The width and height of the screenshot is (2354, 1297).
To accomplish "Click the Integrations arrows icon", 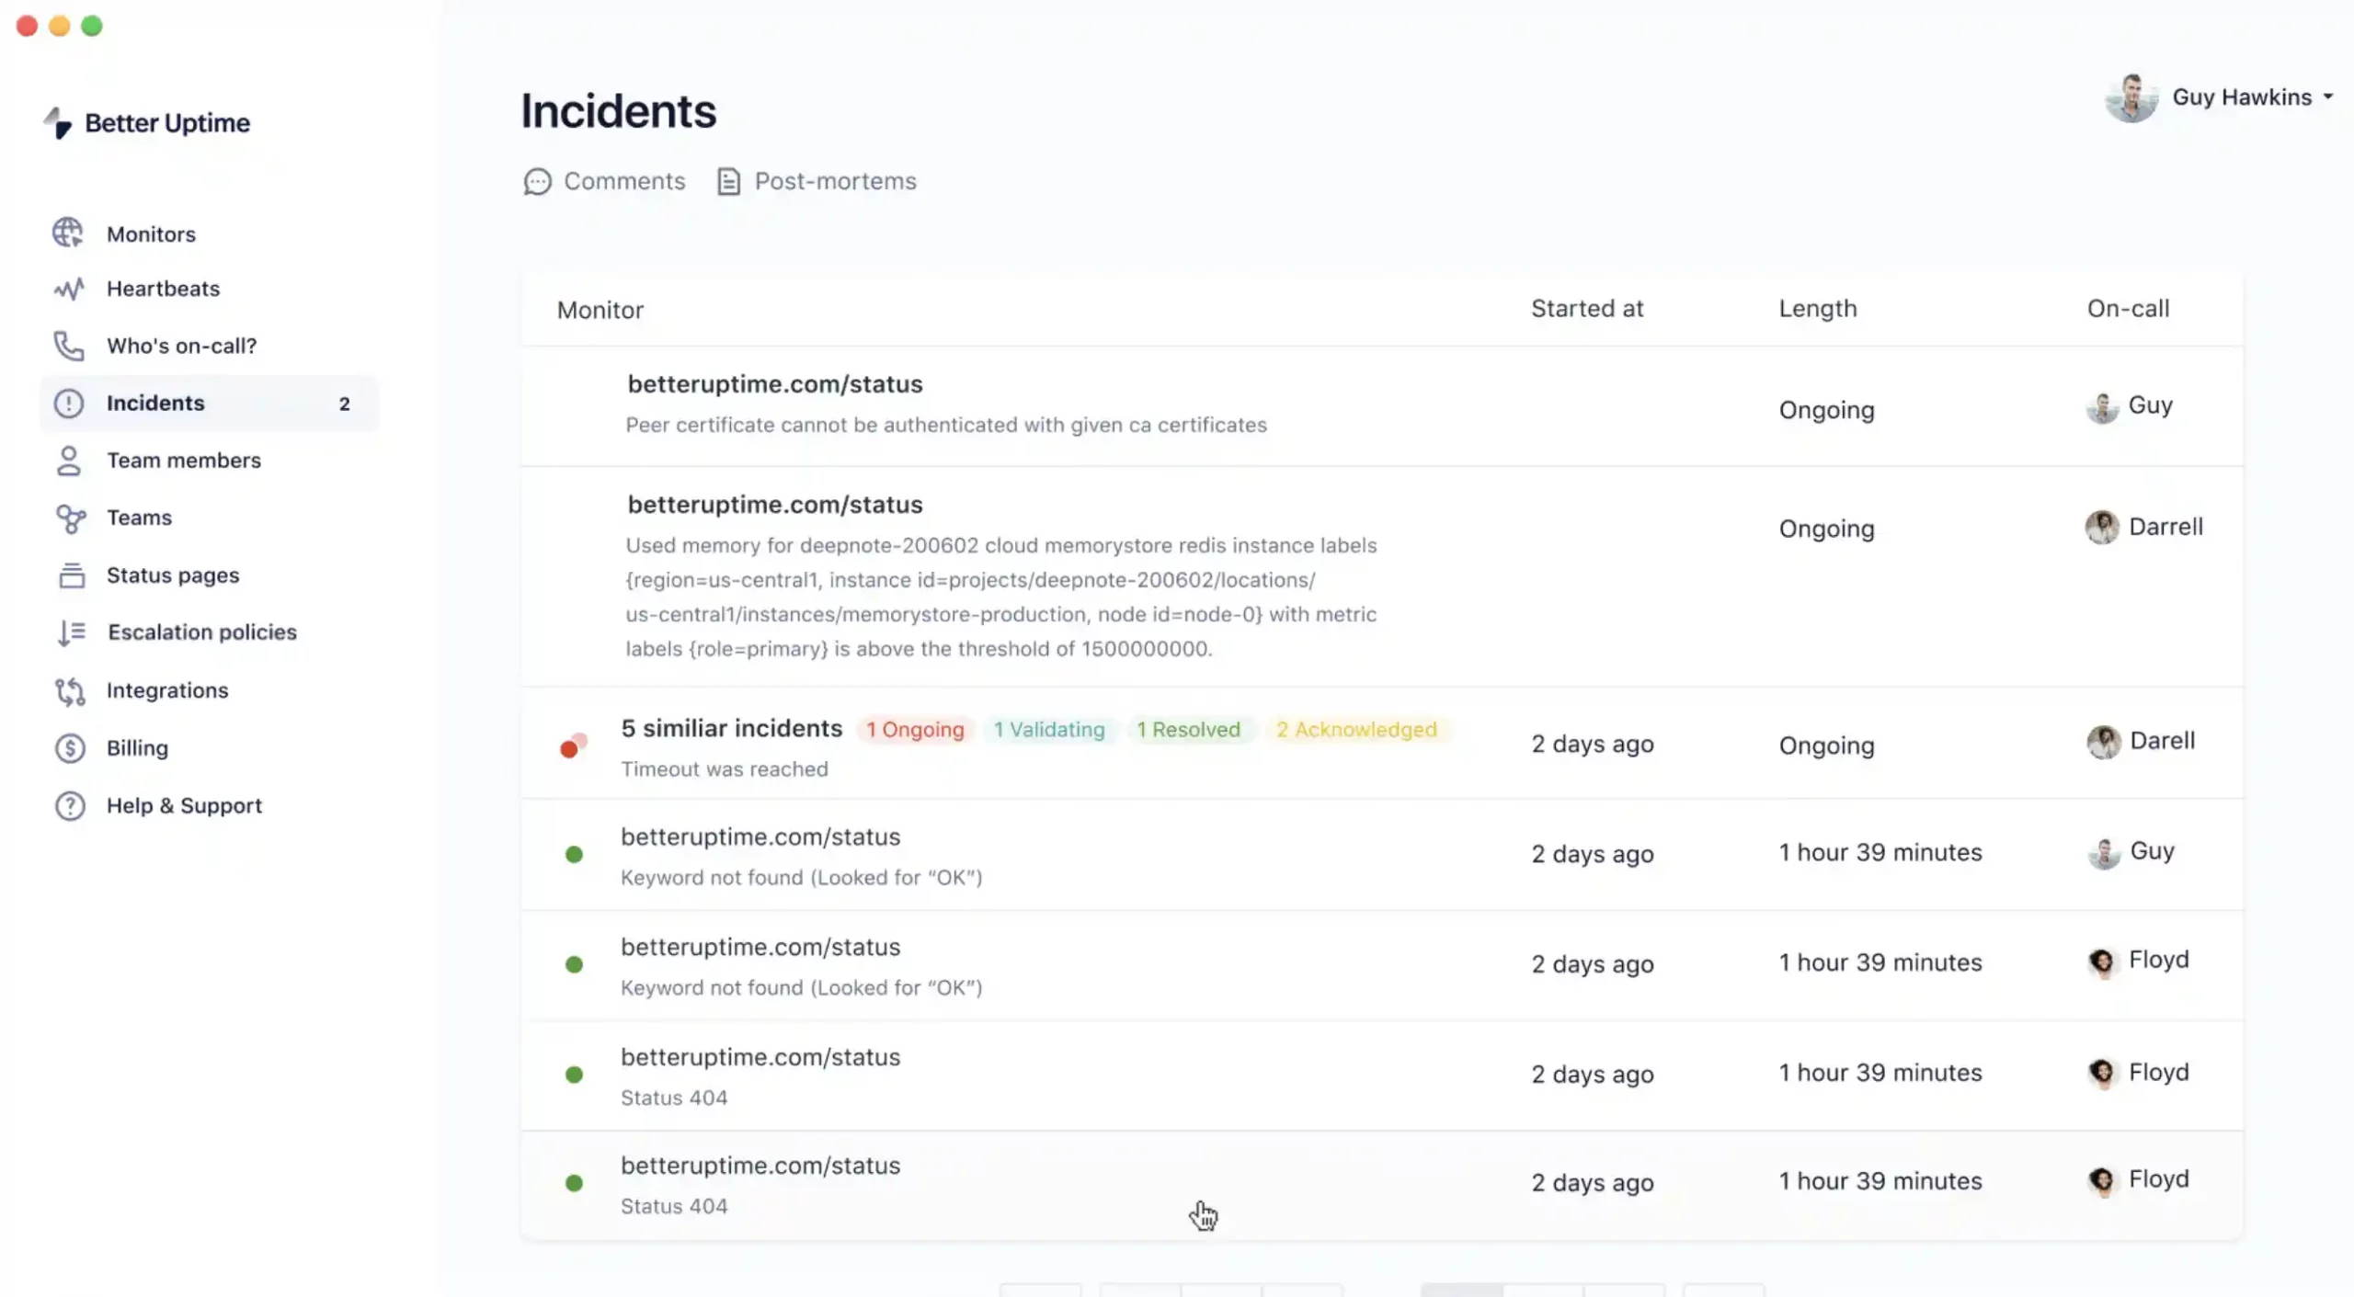I will pyautogui.click(x=70, y=690).
